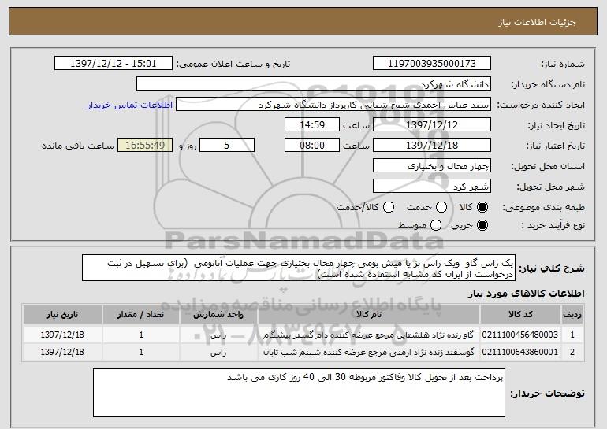This screenshot has width=607, height=429.
Task: Click the ردیف column header
Action: [572, 315]
